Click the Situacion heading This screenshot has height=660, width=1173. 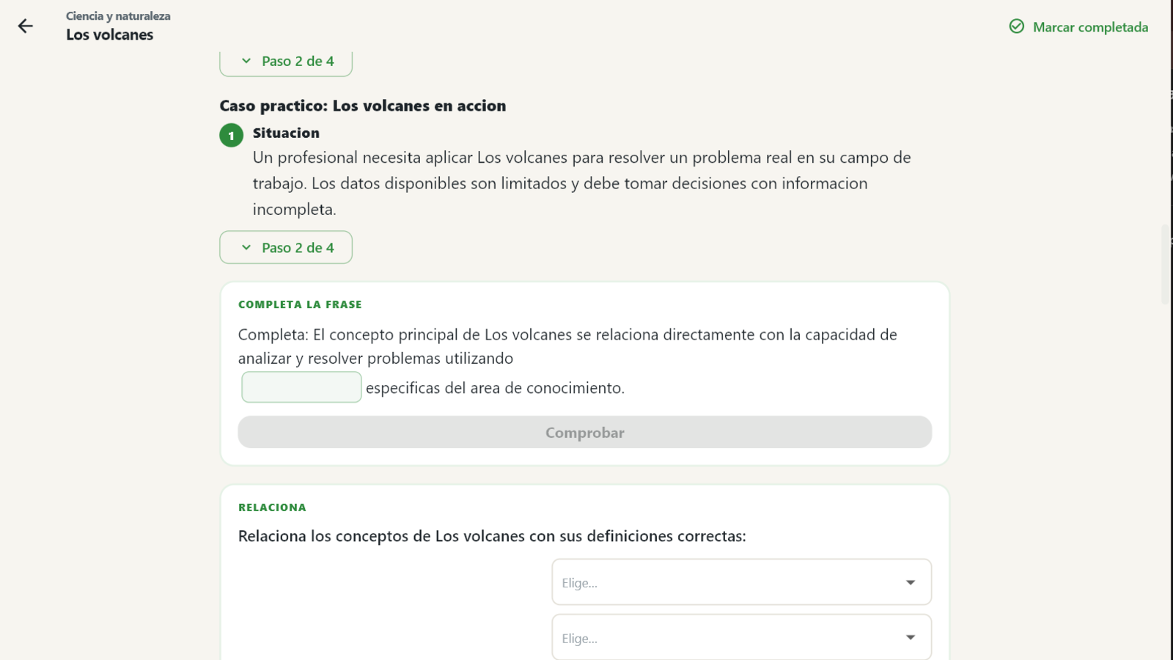coord(286,133)
